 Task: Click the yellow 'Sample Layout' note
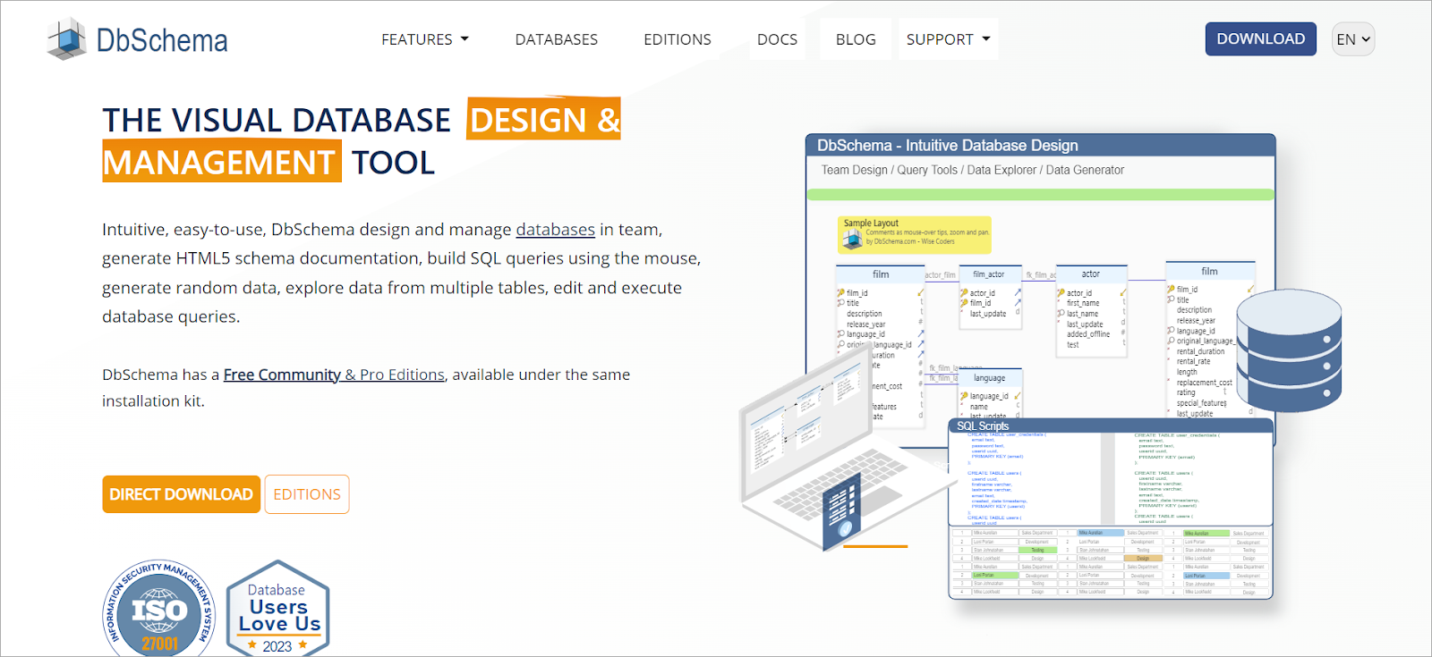coord(915,234)
